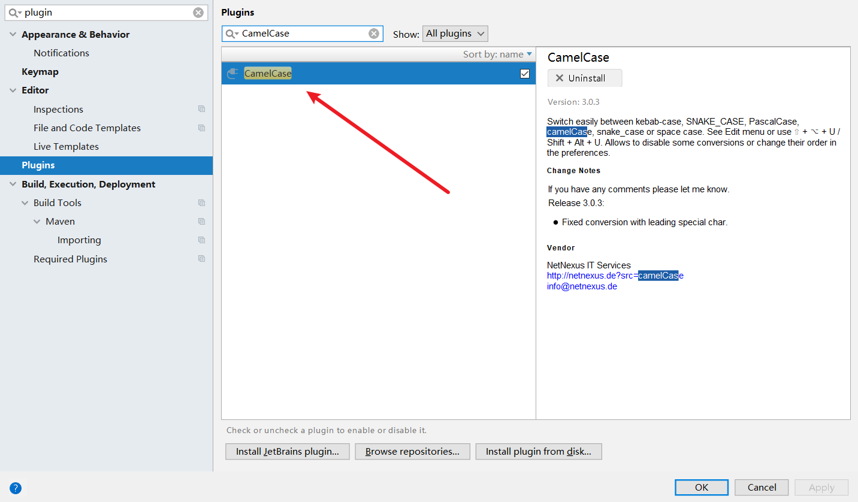Clear the CamelCase plugin search
This screenshot has width=858, height=502.
374,34
